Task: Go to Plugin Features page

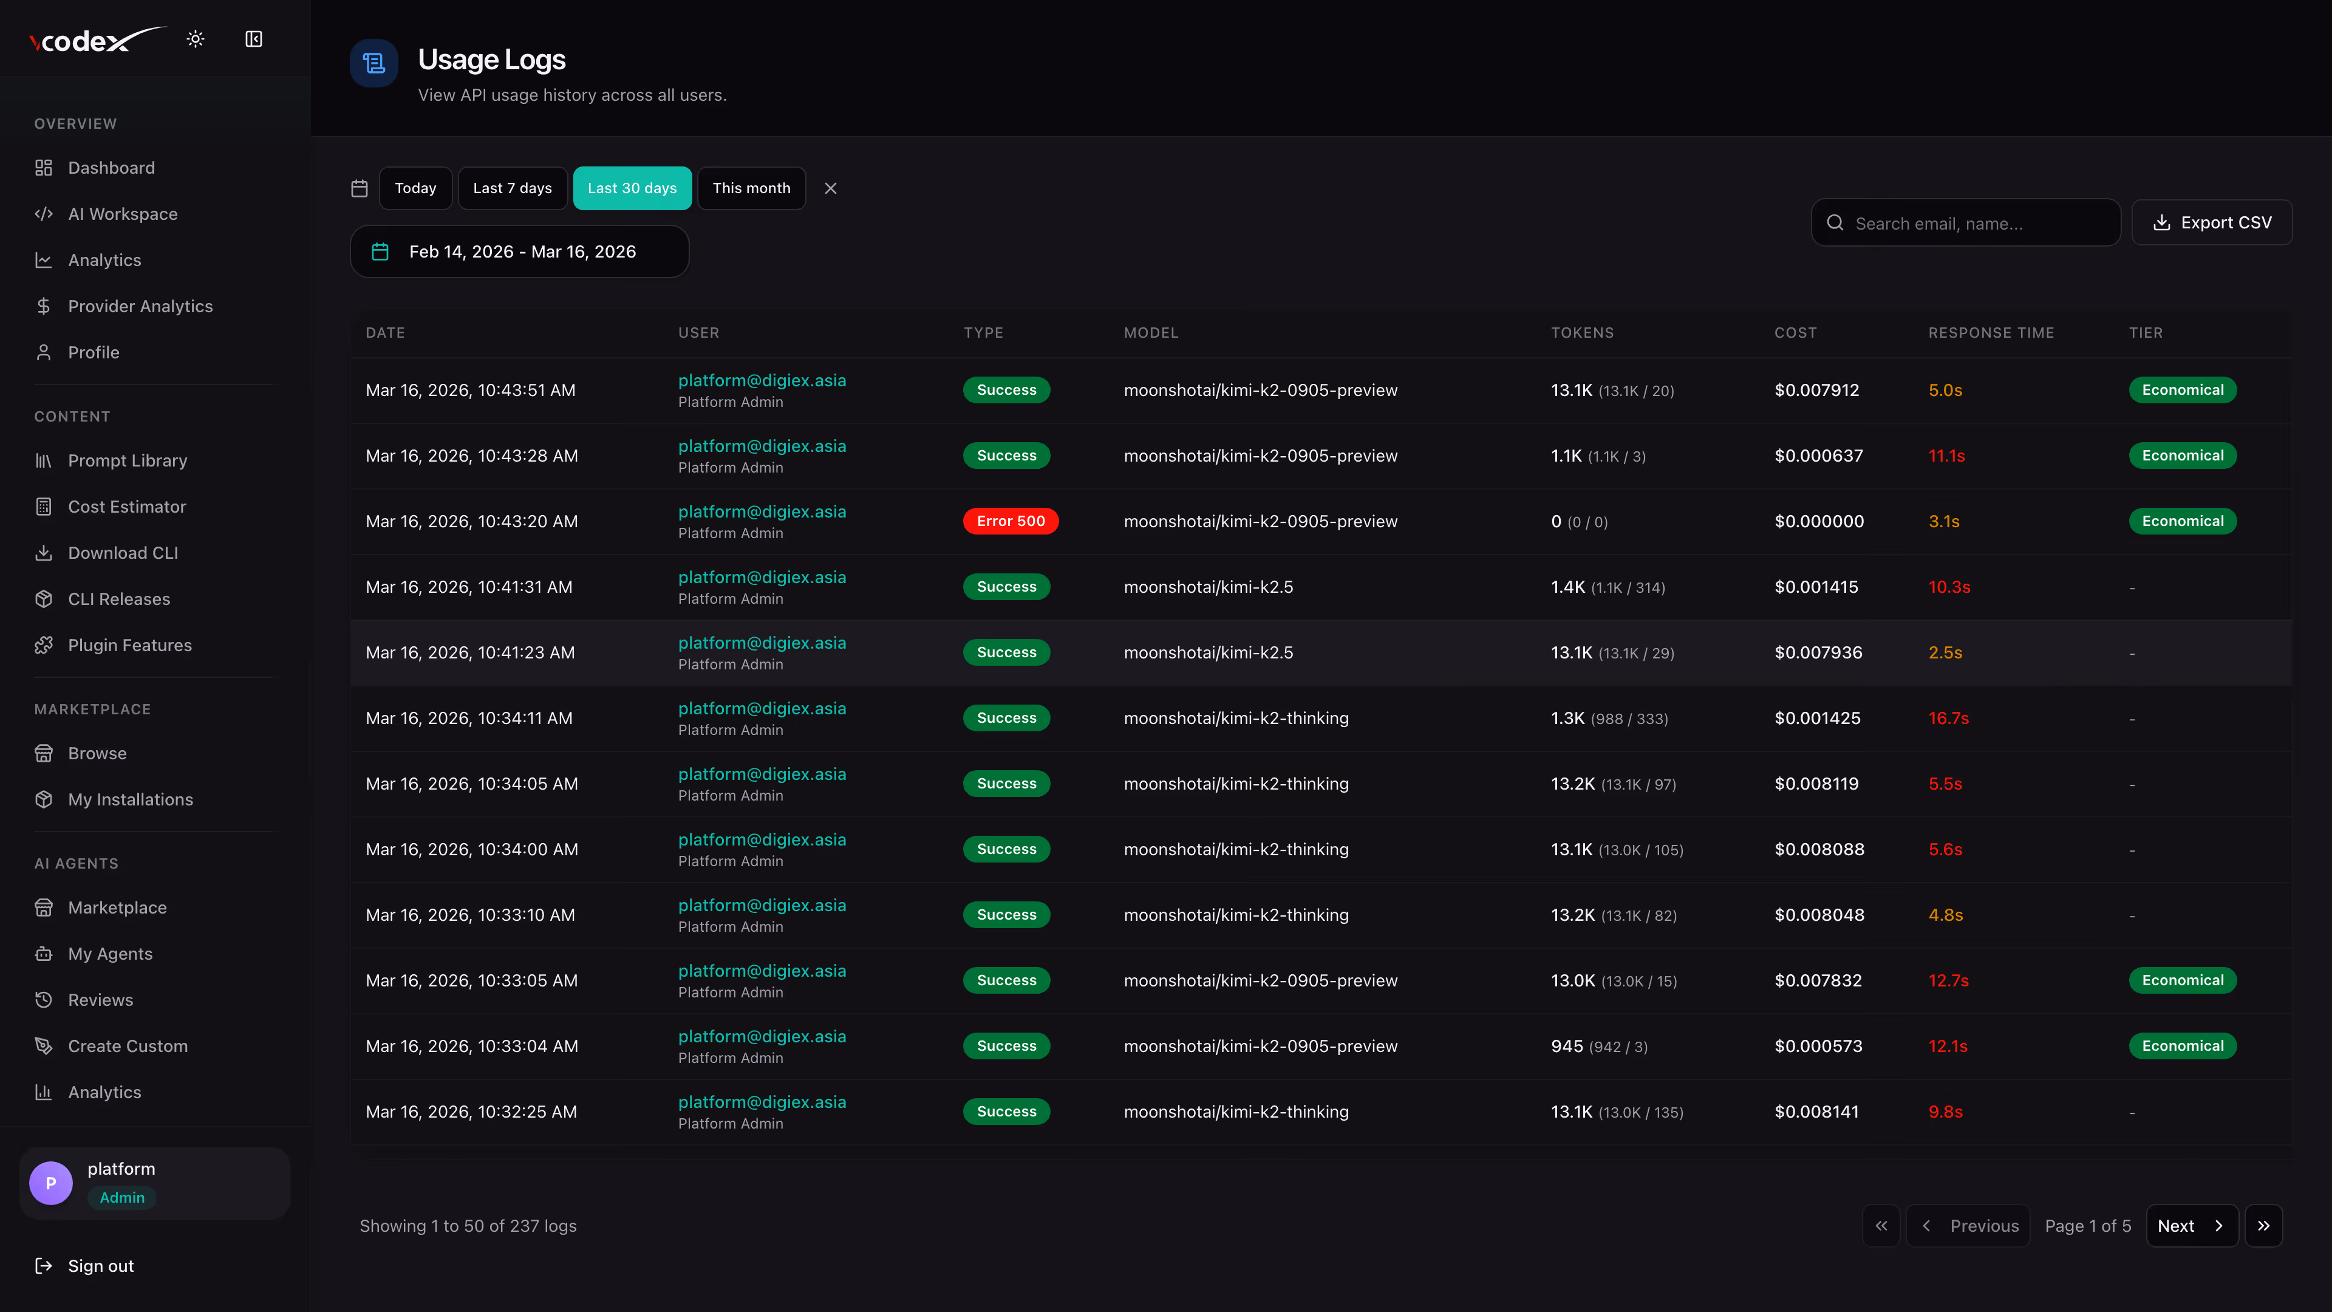Action: point(129,646)
